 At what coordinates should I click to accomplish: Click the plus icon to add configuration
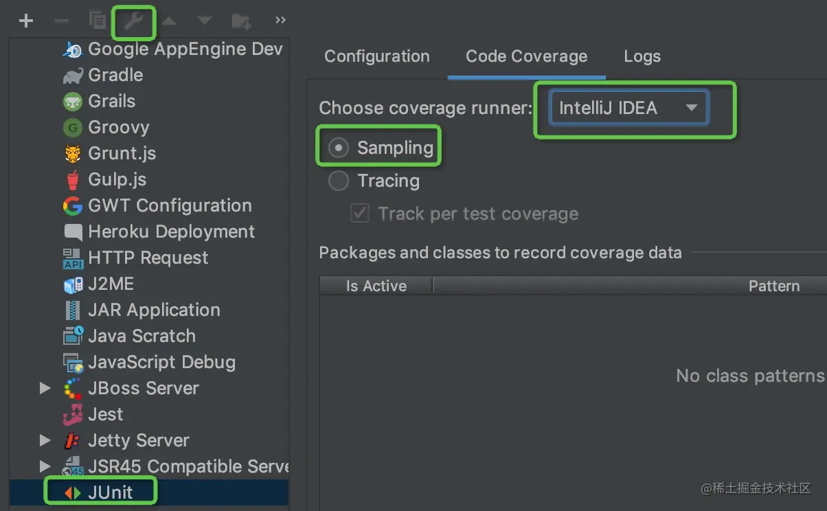point(26,21)
